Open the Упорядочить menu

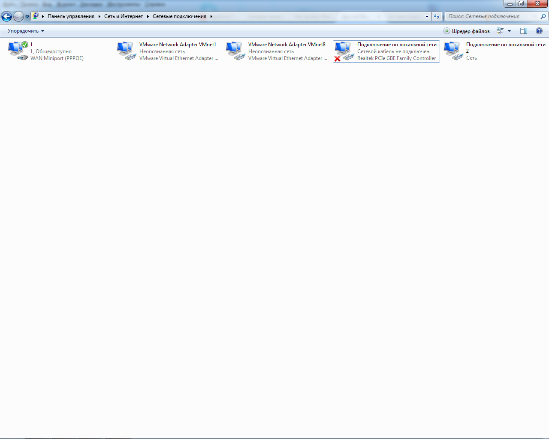[x=26, y=31]
